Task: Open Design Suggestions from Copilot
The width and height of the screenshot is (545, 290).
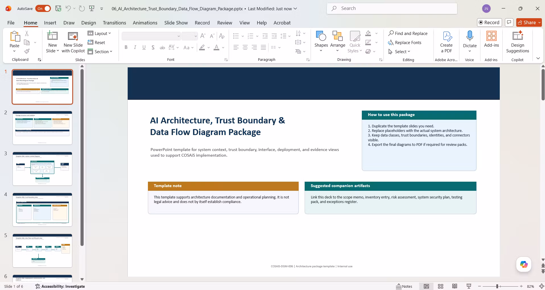Action: [517, 42]
